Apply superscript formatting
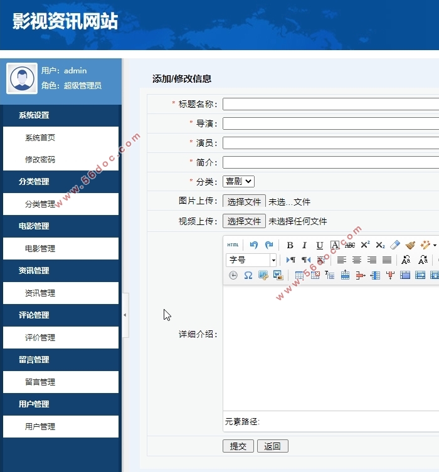 click(x=365, y=245)
